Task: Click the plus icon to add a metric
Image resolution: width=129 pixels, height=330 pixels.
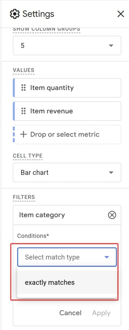Action: click(x=23, y=134)
